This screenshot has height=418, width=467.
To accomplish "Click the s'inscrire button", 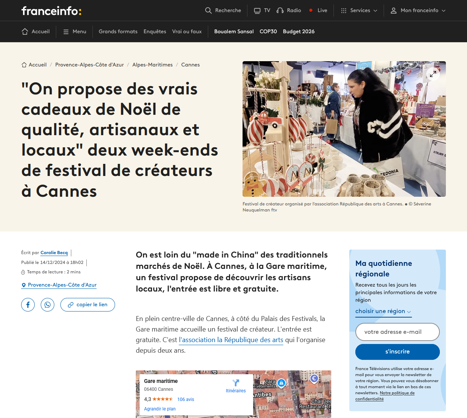I will [x=398, y=352].
